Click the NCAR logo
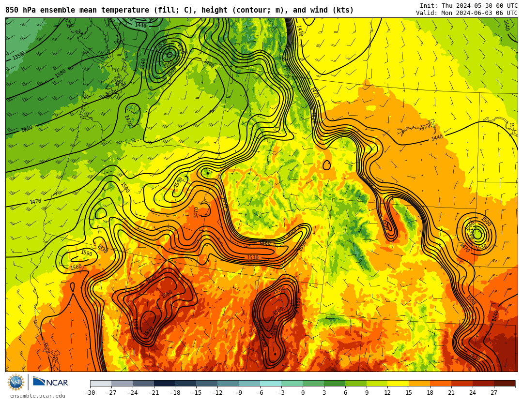Image resolution: width=523 pixels, height=402 pixels. tap(50, 382)
